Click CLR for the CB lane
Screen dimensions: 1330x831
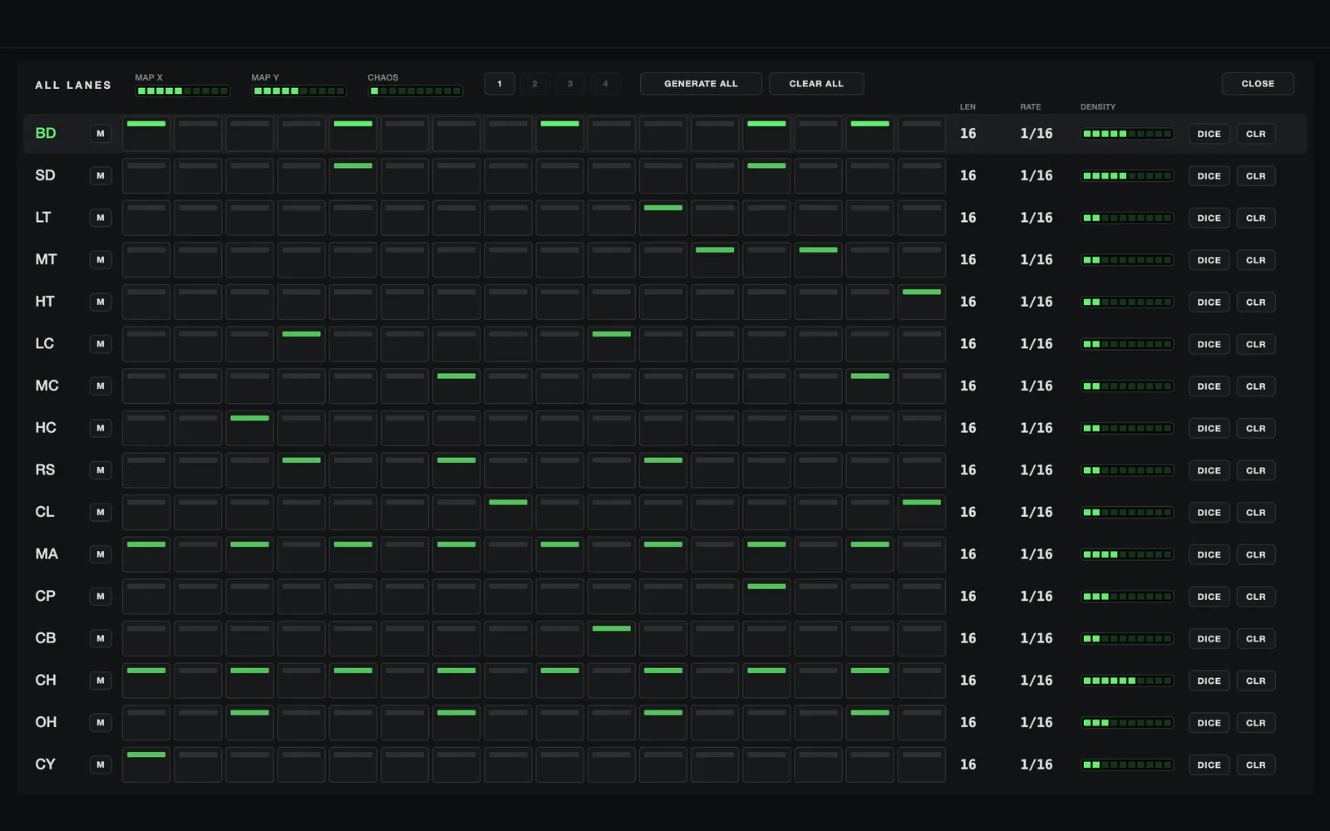pyautogui.click(x=1256, y=639)
